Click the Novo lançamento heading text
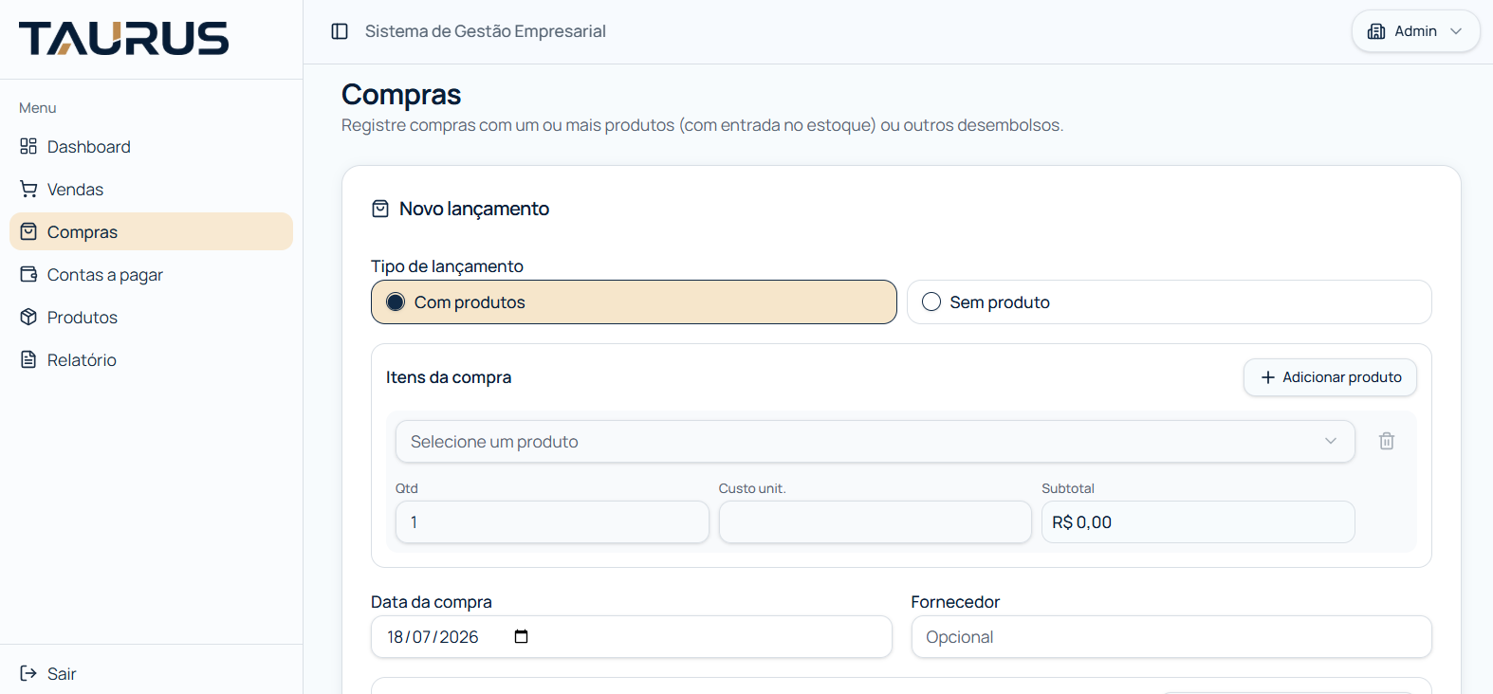 (x=474, y=209)
